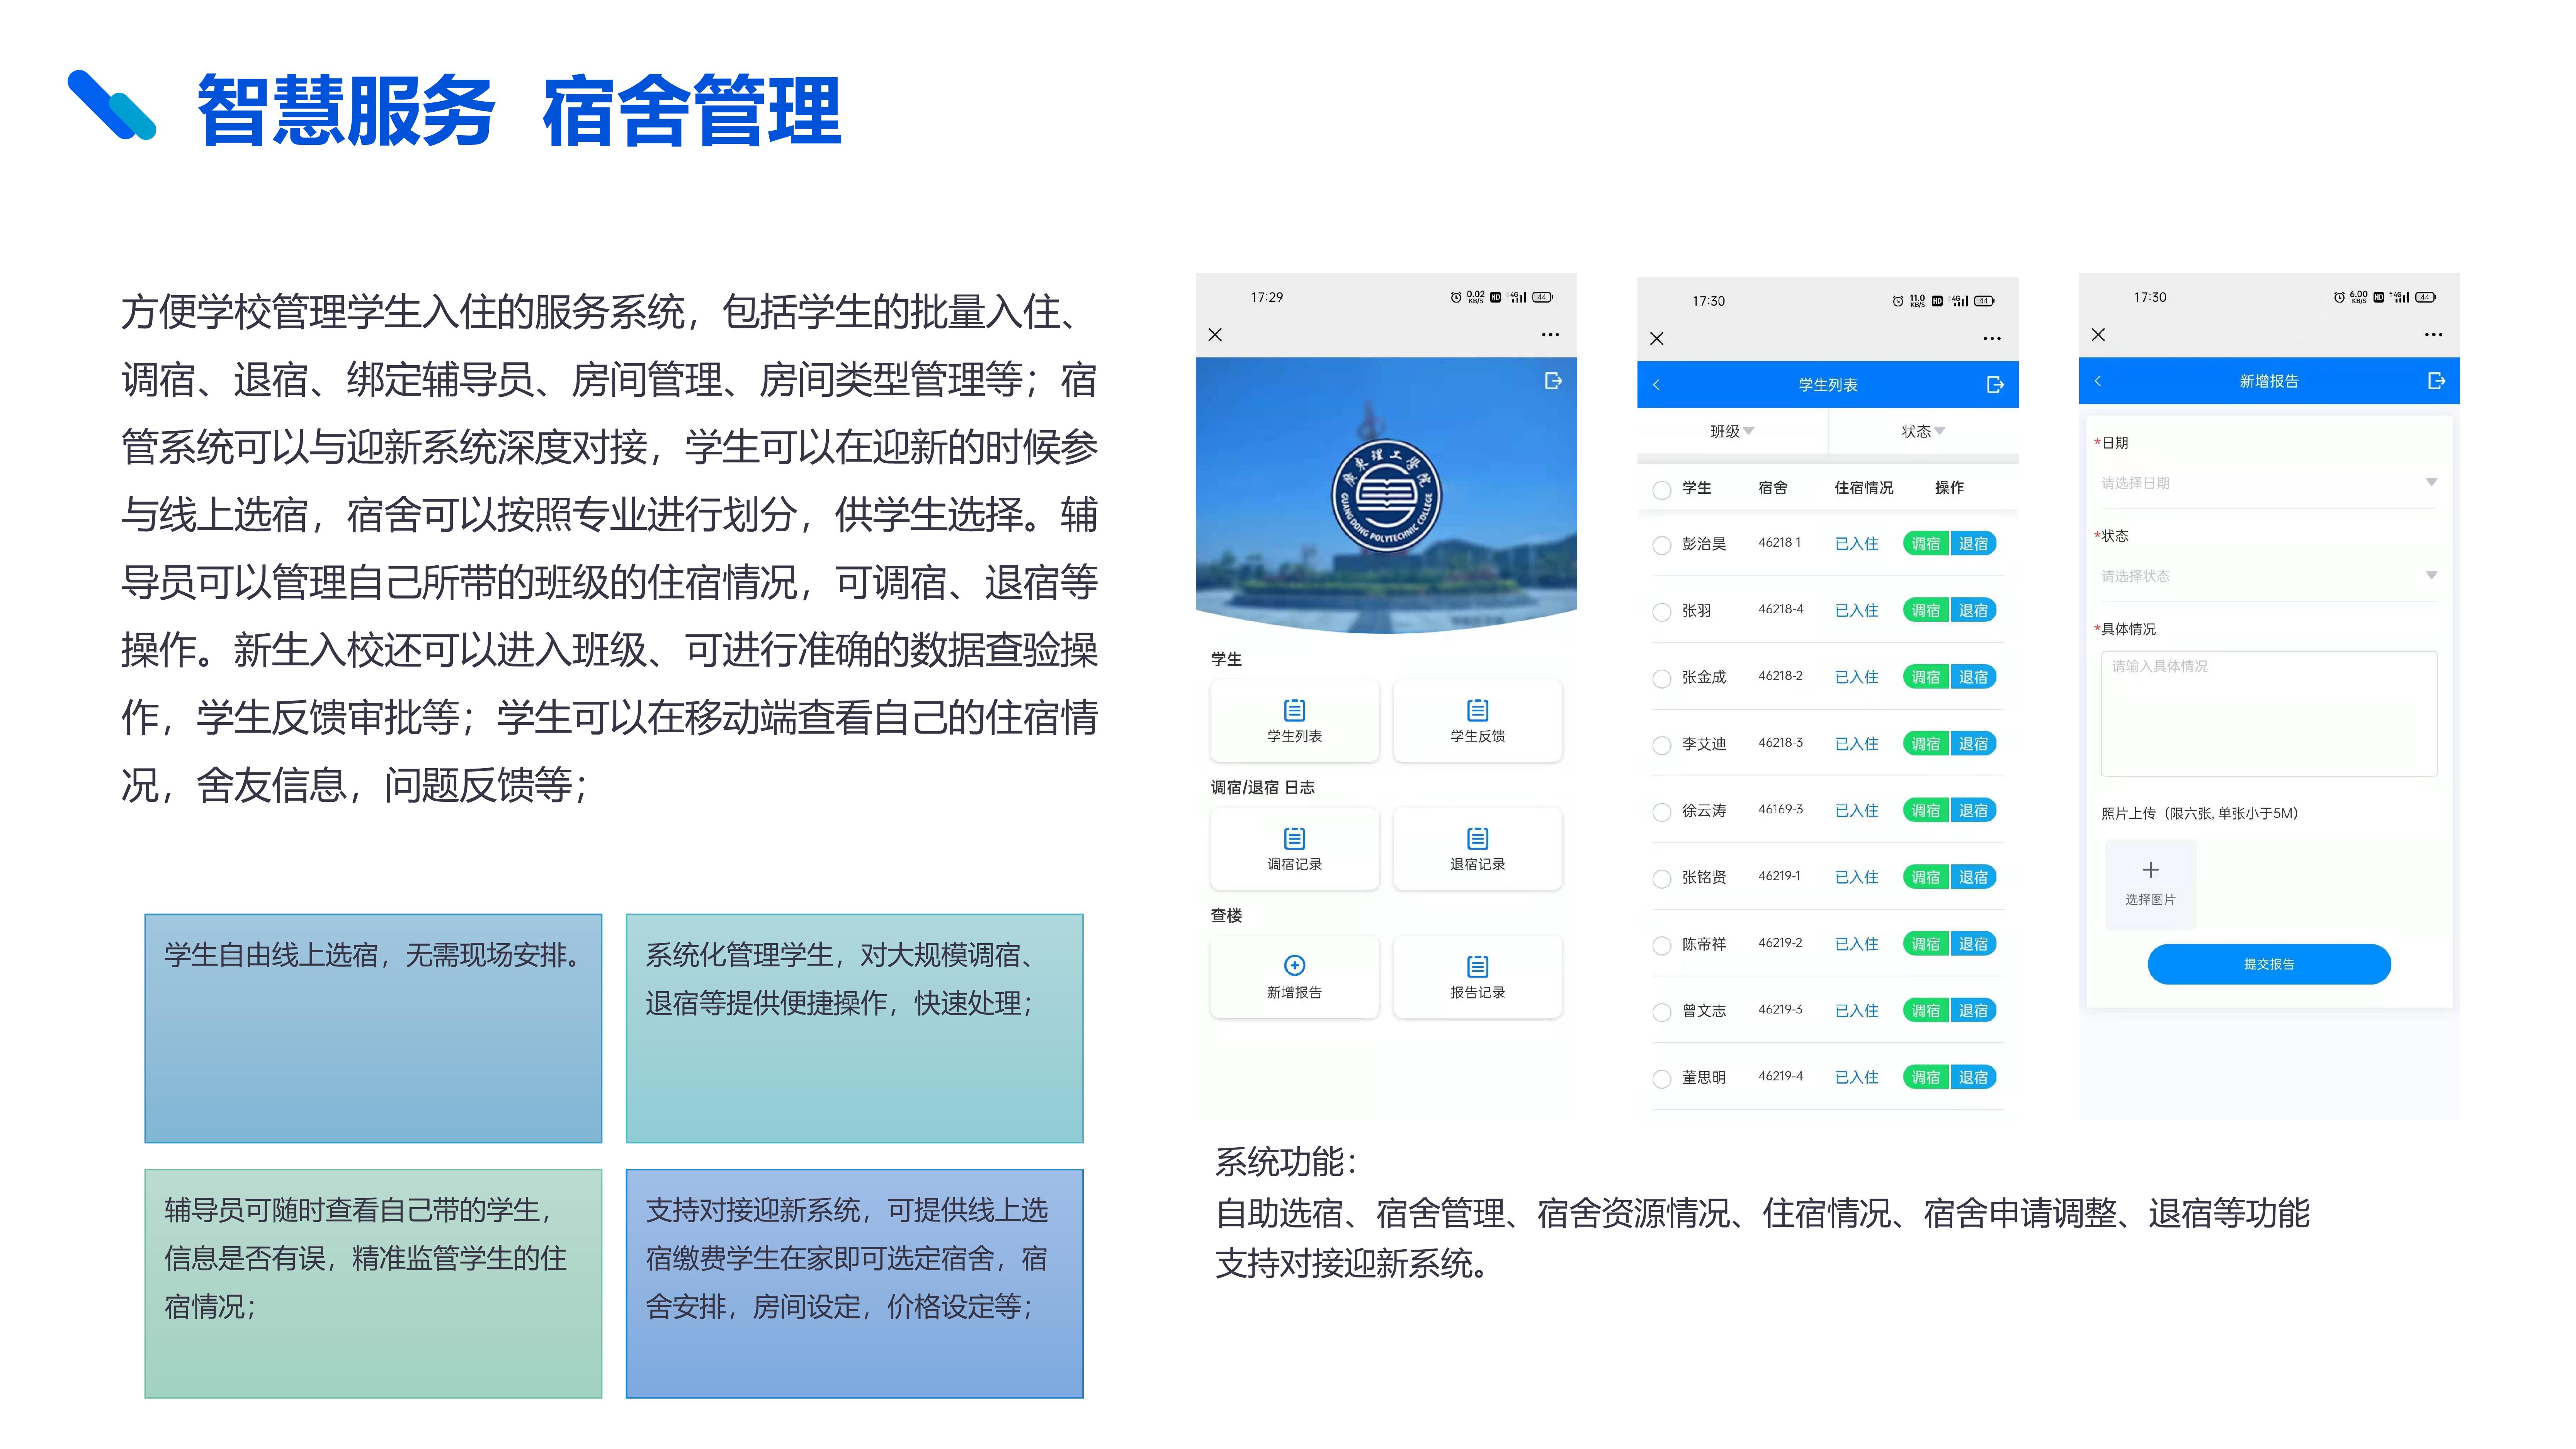Expand the 班级 filter dropdown
The width and height of the screenshot is (2576, 1449).
click(x=1732, y=431)
